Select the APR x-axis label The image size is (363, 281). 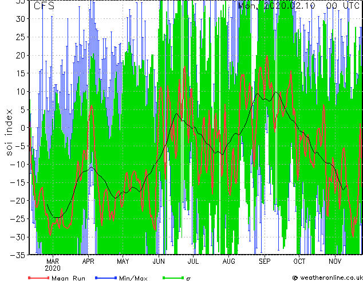(88, 262)
